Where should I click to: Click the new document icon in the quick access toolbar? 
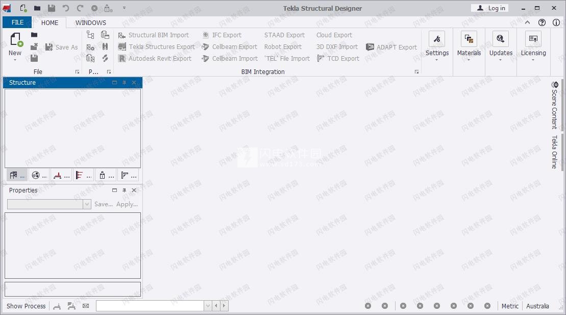tap(23, 8)
